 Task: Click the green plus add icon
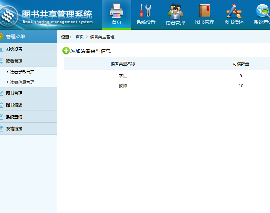tap(66, 51)
